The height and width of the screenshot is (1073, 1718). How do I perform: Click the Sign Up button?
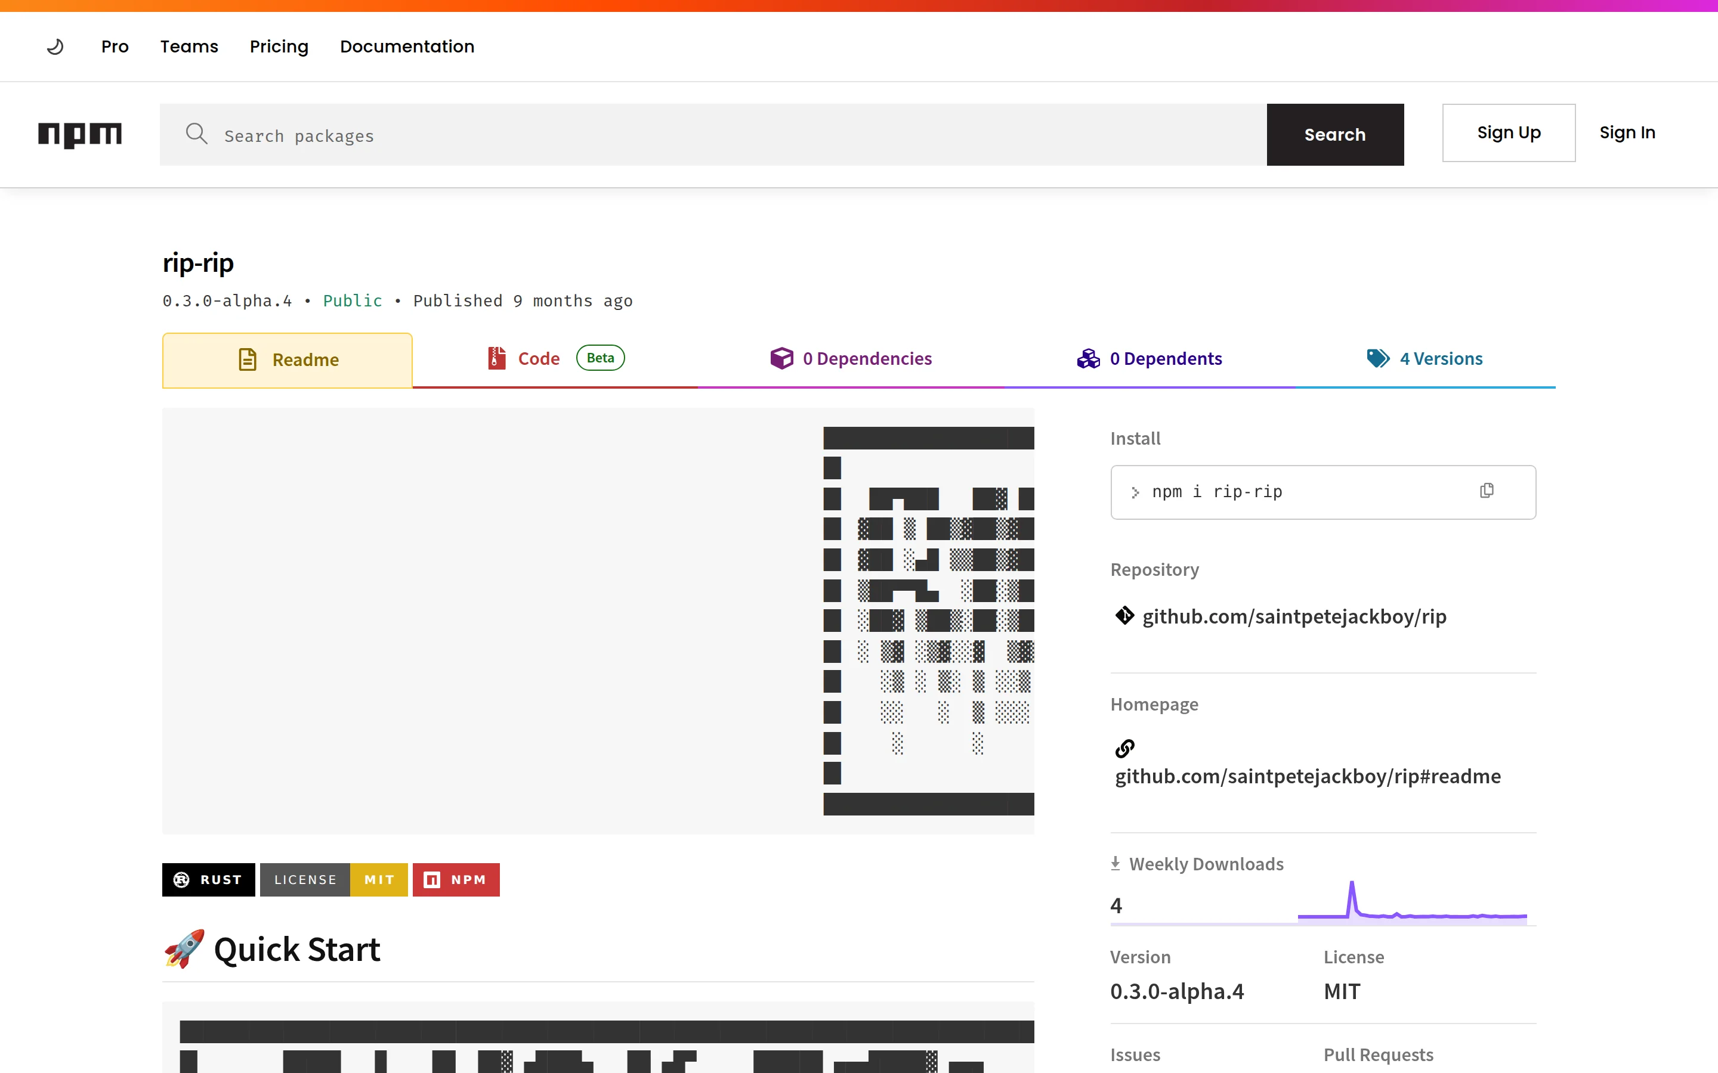coord(1509,133)
